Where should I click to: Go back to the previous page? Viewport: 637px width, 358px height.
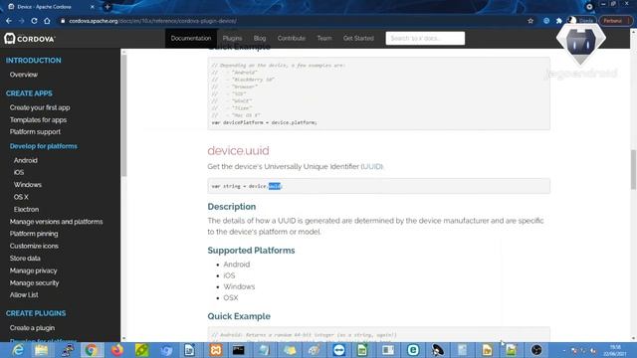pos(9,21)
